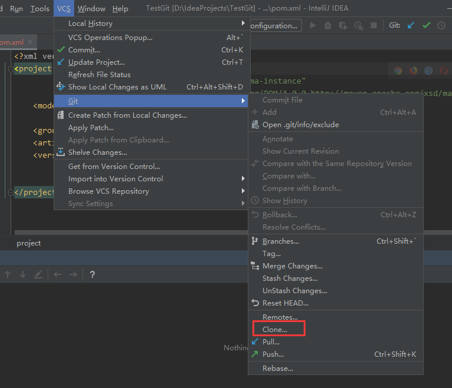The height and width of the screenshot is (388, 452).
Task: Select Rebase... in Git submenu
Action: (x=335, y=369)
